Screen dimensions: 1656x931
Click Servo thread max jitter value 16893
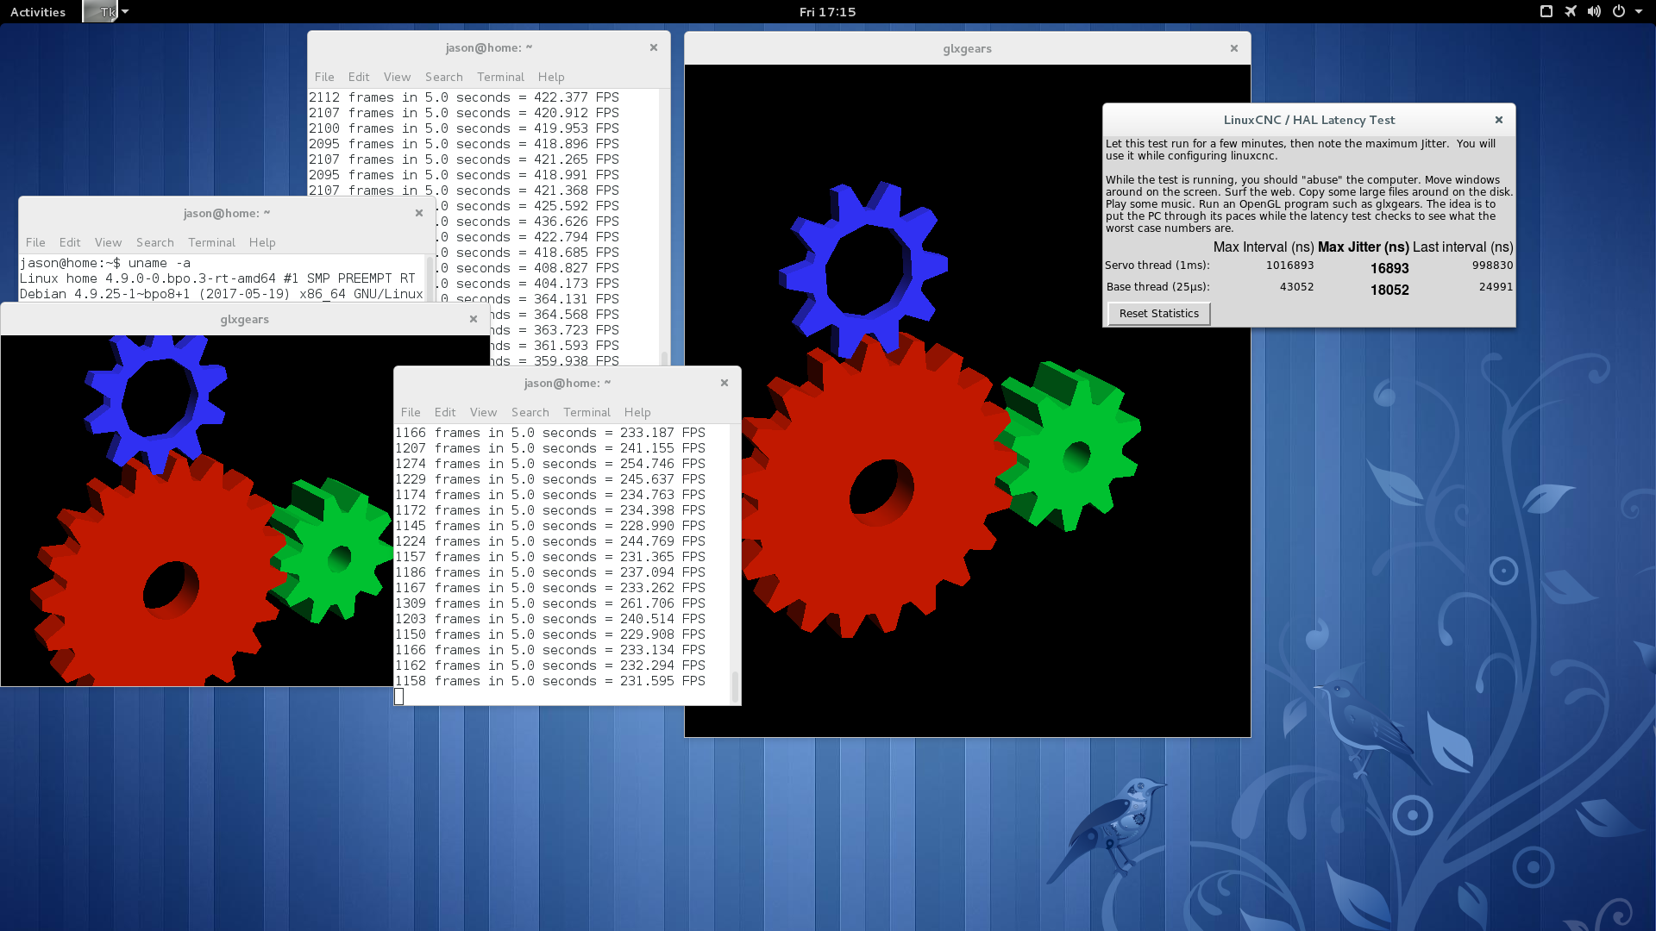coord(1389,269)
